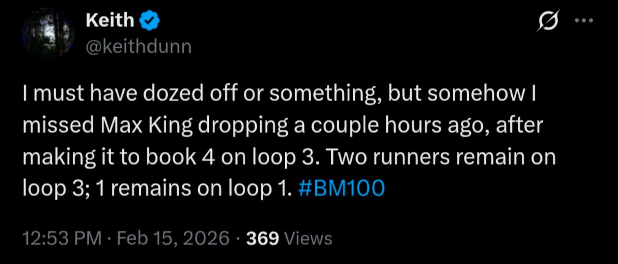
Task: Click the words "but somehow I"
Action: pos(462,93)
